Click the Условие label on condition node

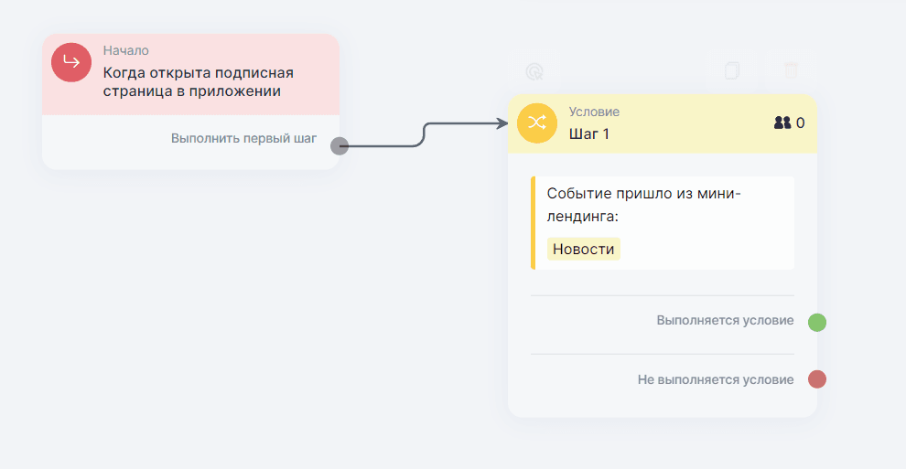[594, 112]
